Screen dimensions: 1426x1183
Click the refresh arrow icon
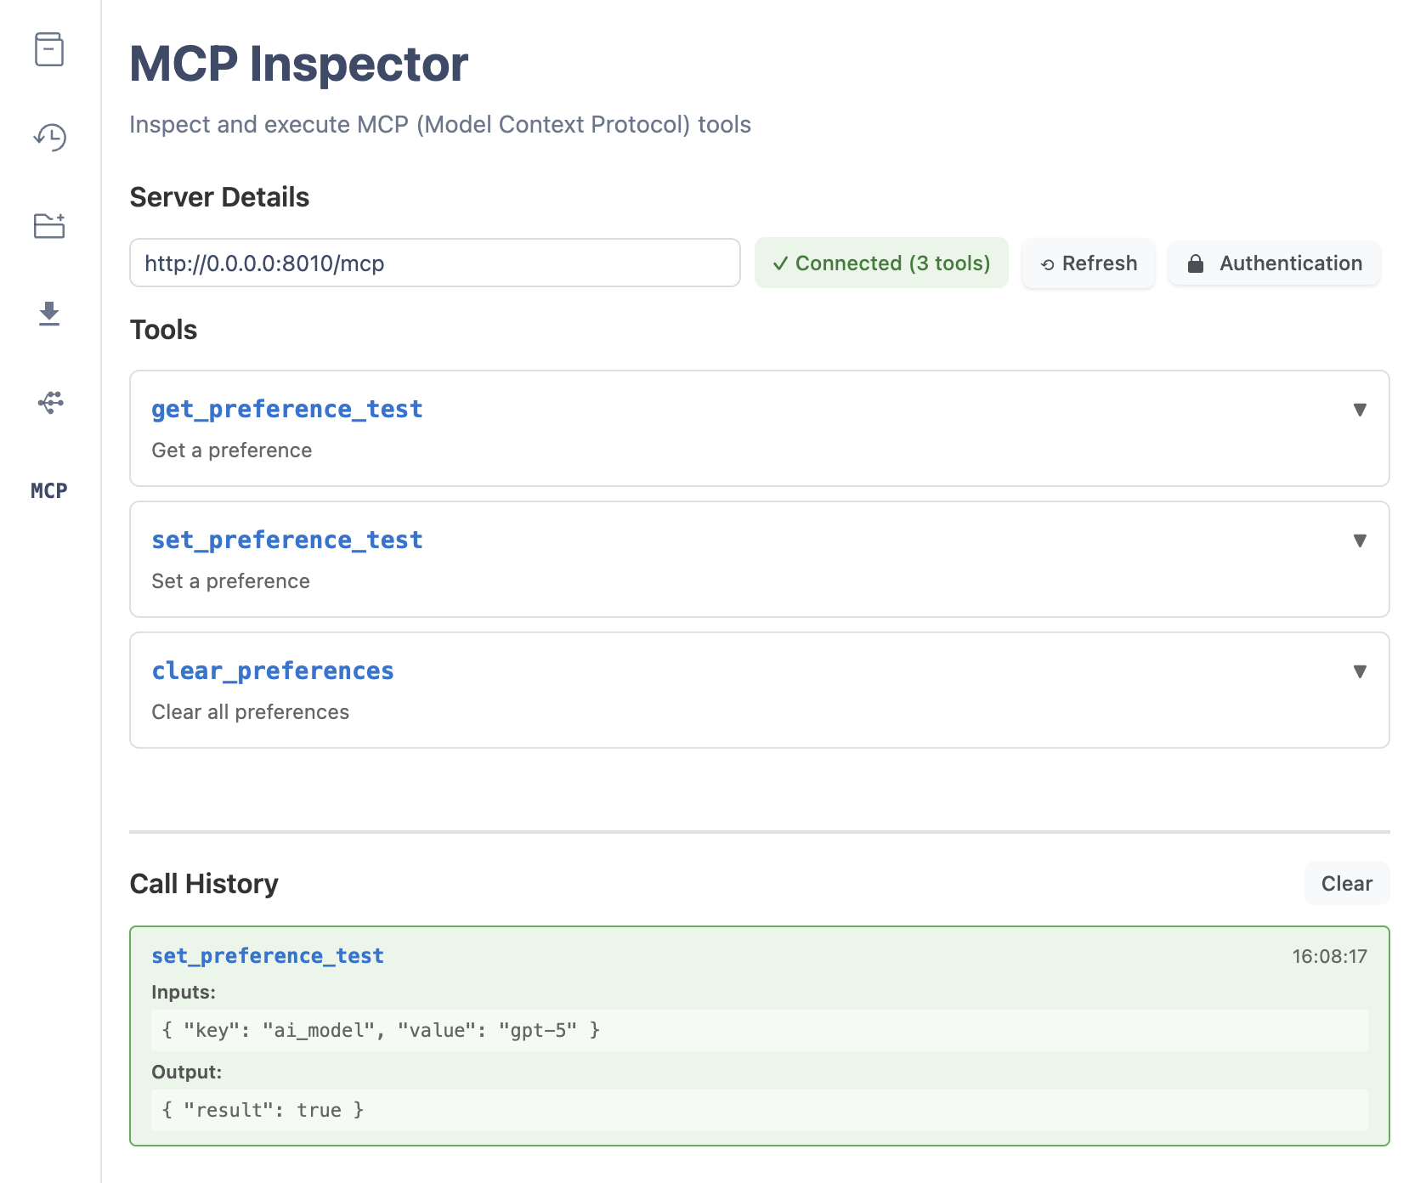pyautogui.click(x=1047, y=263)
